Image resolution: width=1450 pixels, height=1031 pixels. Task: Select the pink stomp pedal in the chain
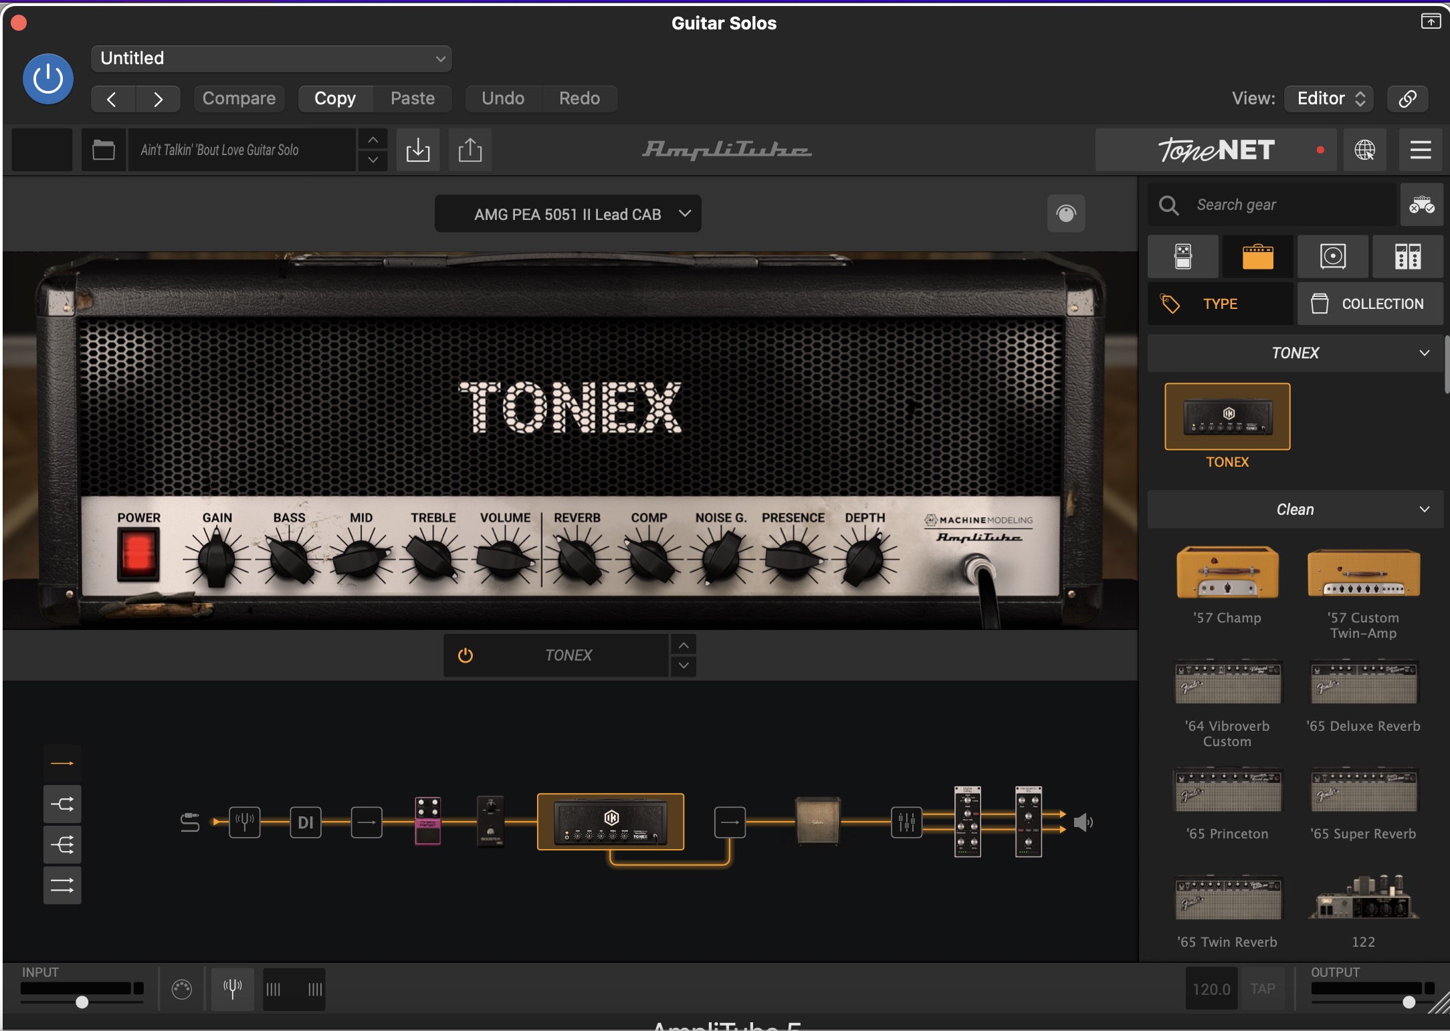pos(428,821)
